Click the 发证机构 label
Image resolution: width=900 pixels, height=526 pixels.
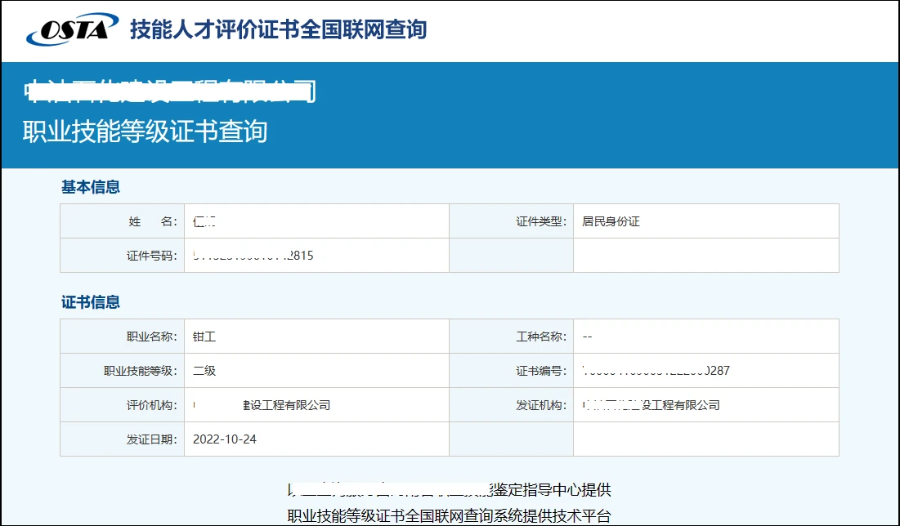pyautogui.click(x=541, y=406)
